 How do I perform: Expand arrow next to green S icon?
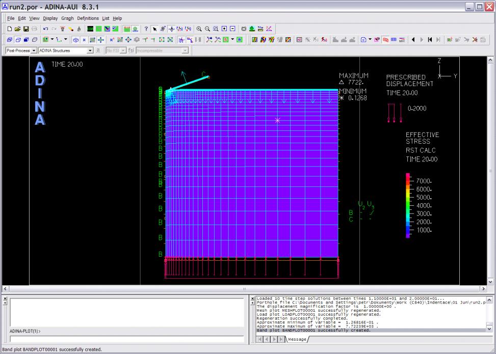click(232, 39)
